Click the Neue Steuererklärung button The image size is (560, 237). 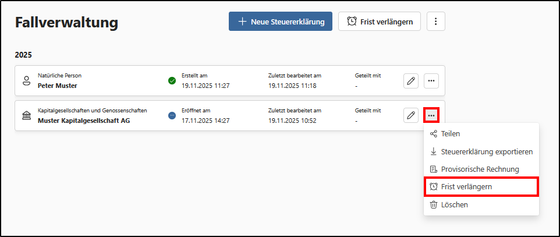click(281, 22)
